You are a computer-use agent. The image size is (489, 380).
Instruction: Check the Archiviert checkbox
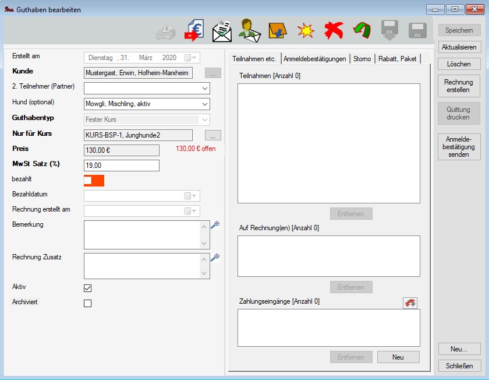[x=88, y=303]
